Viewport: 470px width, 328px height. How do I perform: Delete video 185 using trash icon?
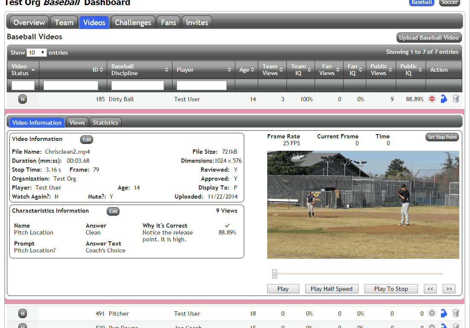click(x=456, y=99)
